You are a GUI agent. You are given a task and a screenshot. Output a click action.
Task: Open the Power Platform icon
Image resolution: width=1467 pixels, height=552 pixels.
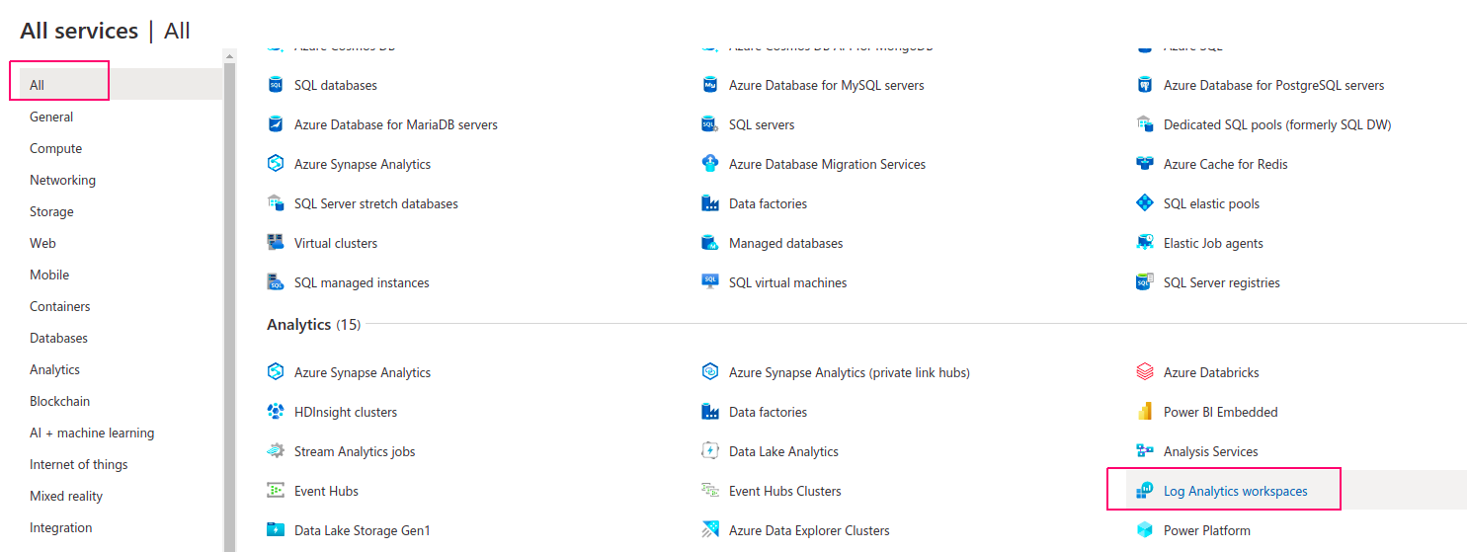click(x=1145, y=530)
